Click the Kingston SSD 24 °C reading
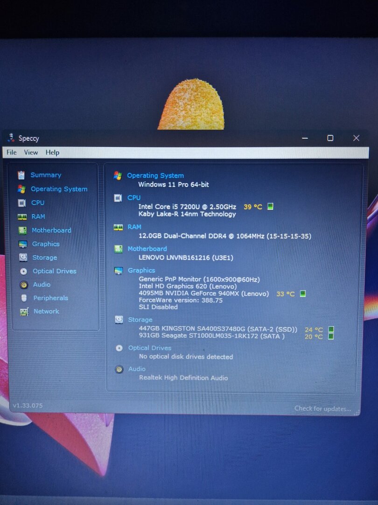Image resolution: width=378 pixels, height=505 pixels. coord(314,330)
